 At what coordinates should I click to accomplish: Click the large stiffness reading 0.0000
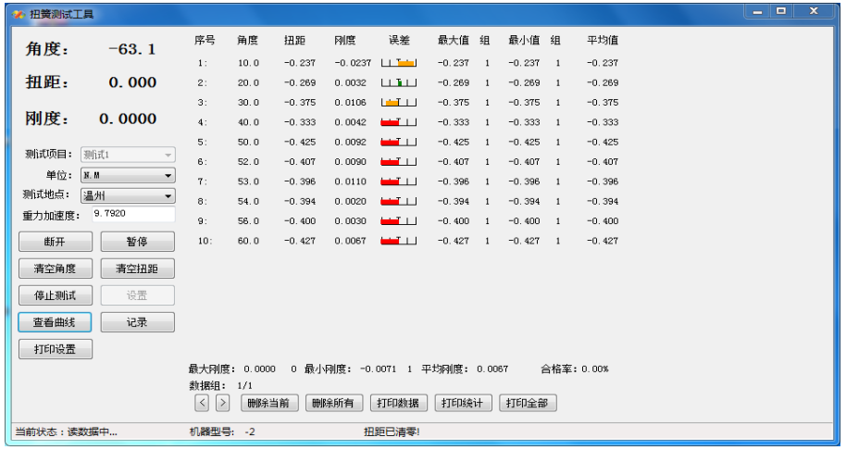tap(128, 119)
